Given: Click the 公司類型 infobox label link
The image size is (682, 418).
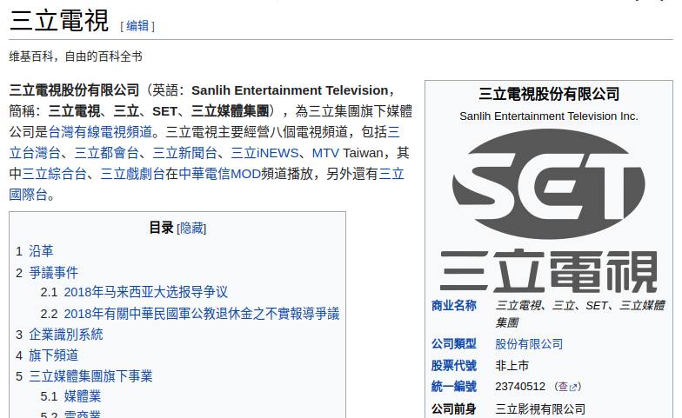Looking at the screenshot, I should [454, 344].
